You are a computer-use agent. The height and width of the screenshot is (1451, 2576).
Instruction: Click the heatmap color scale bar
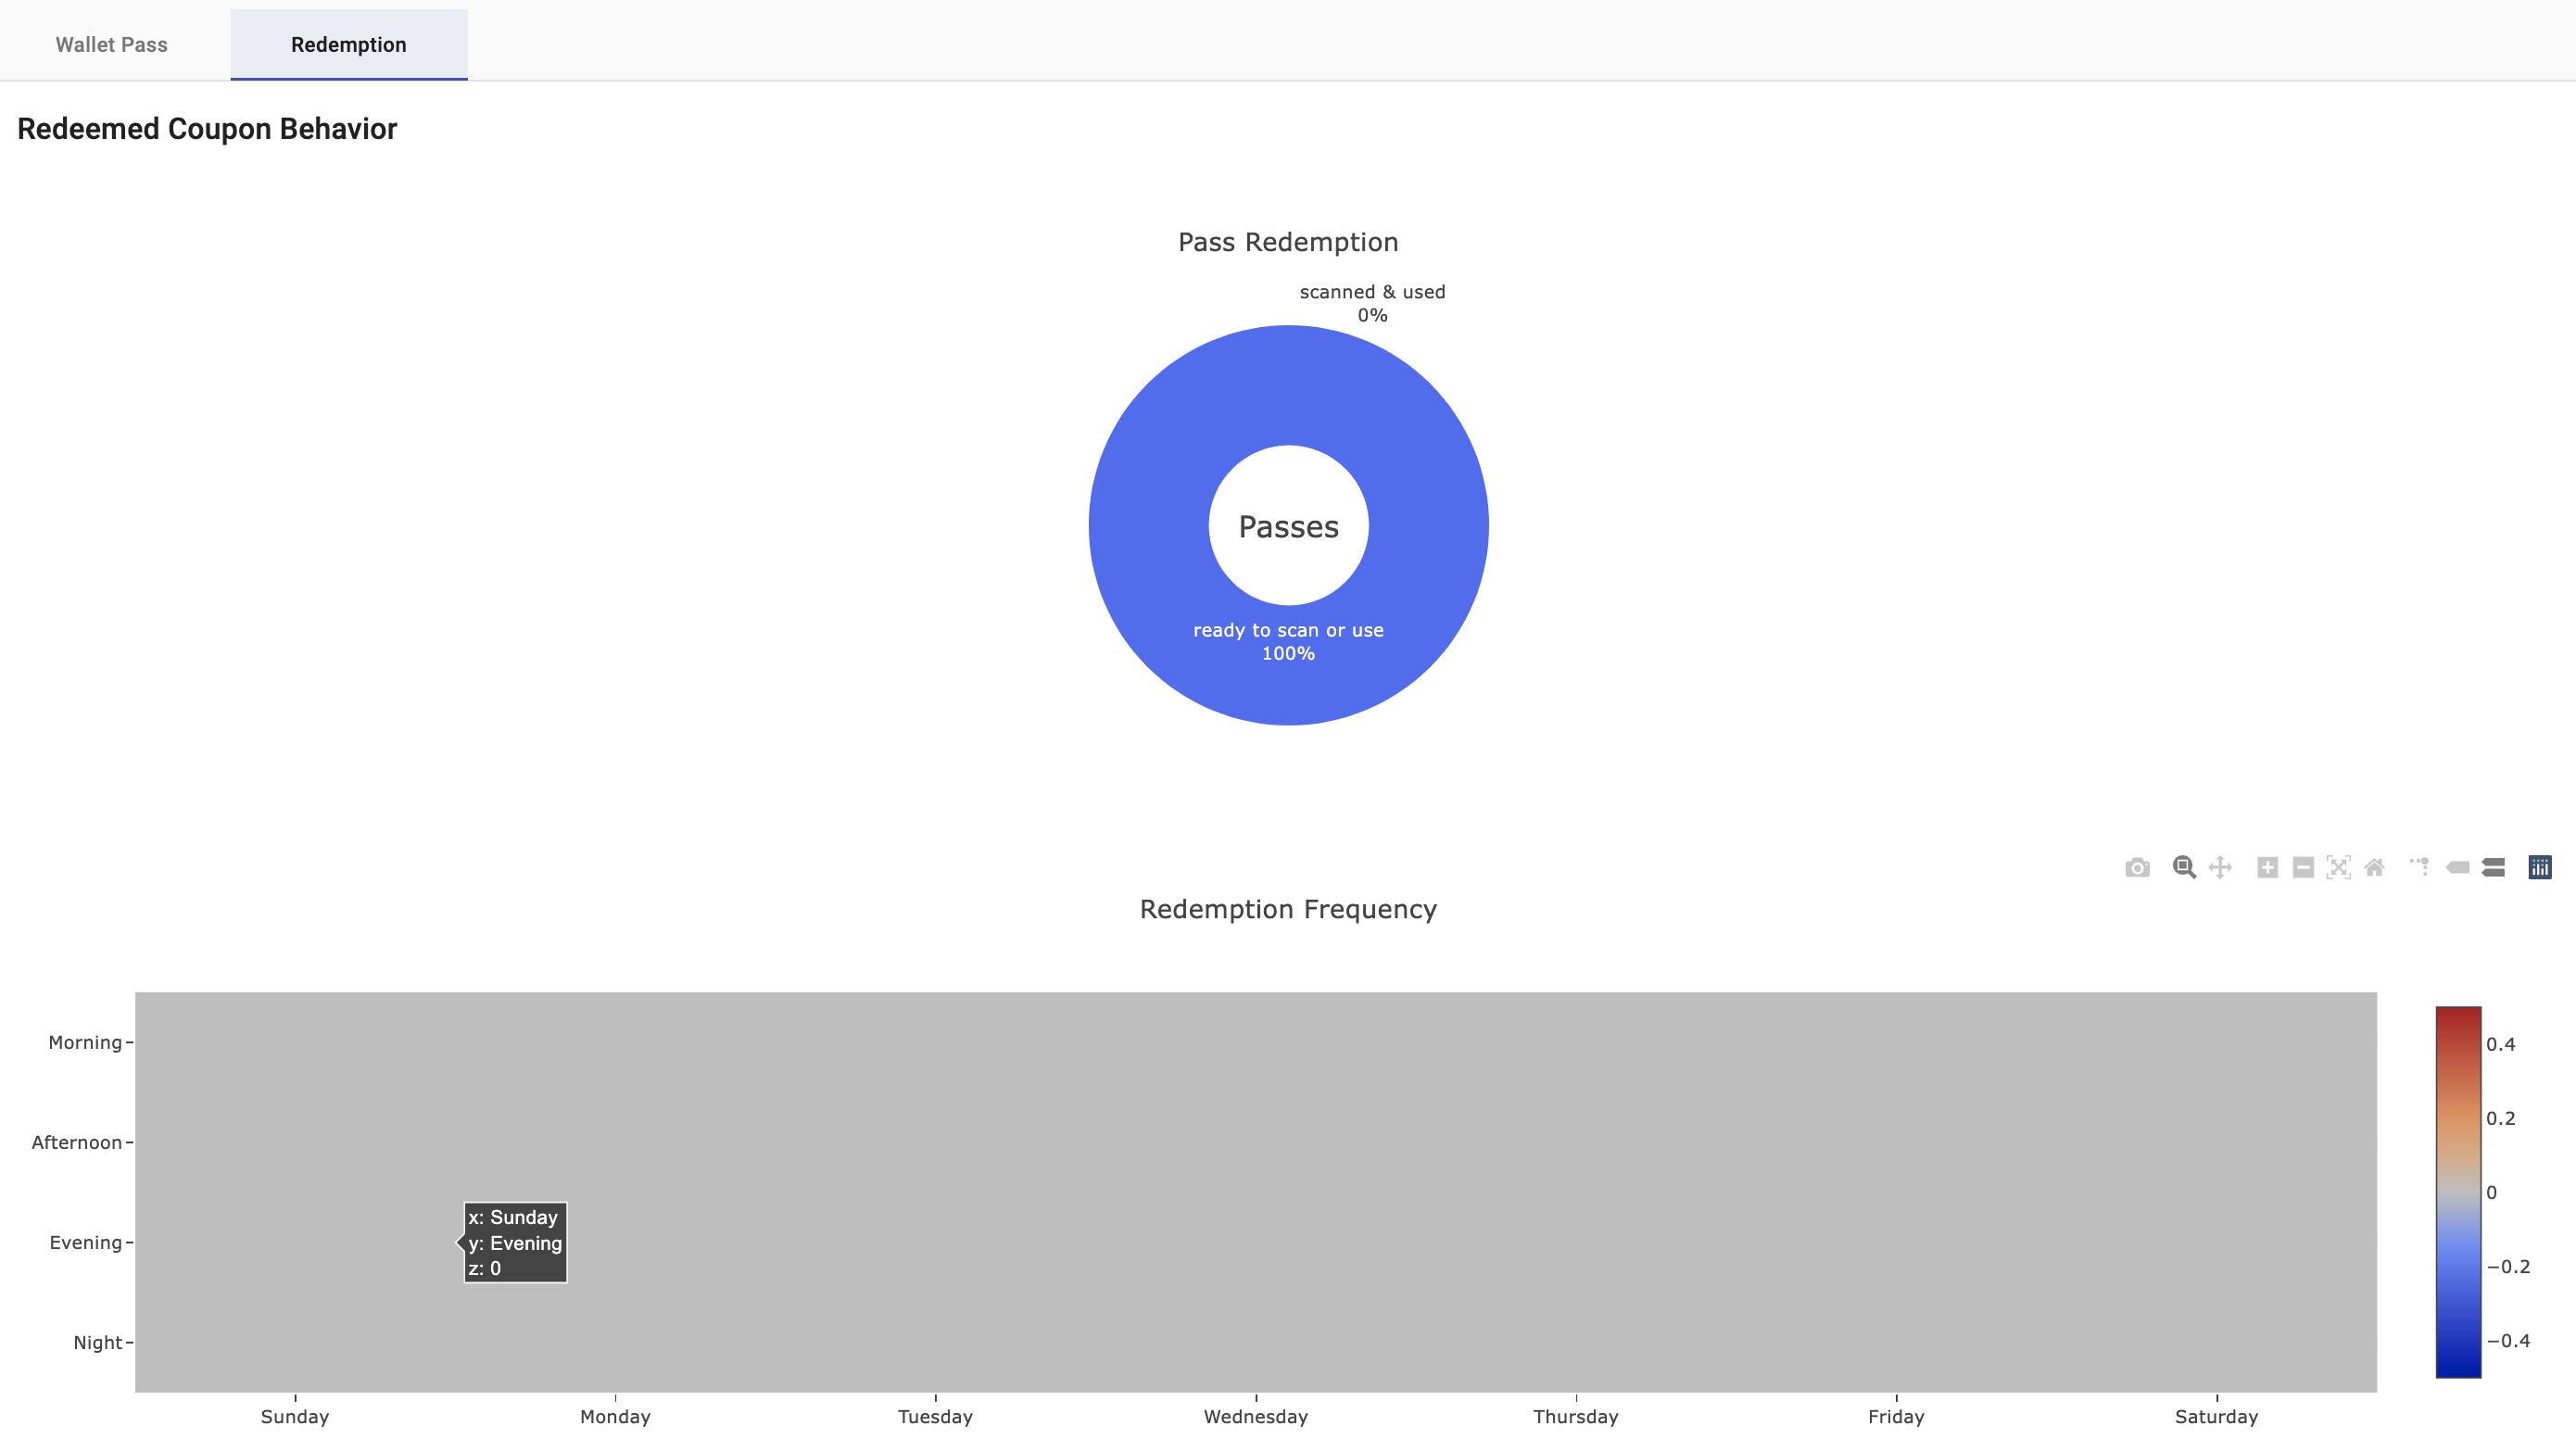[x=2458, y=1192]
